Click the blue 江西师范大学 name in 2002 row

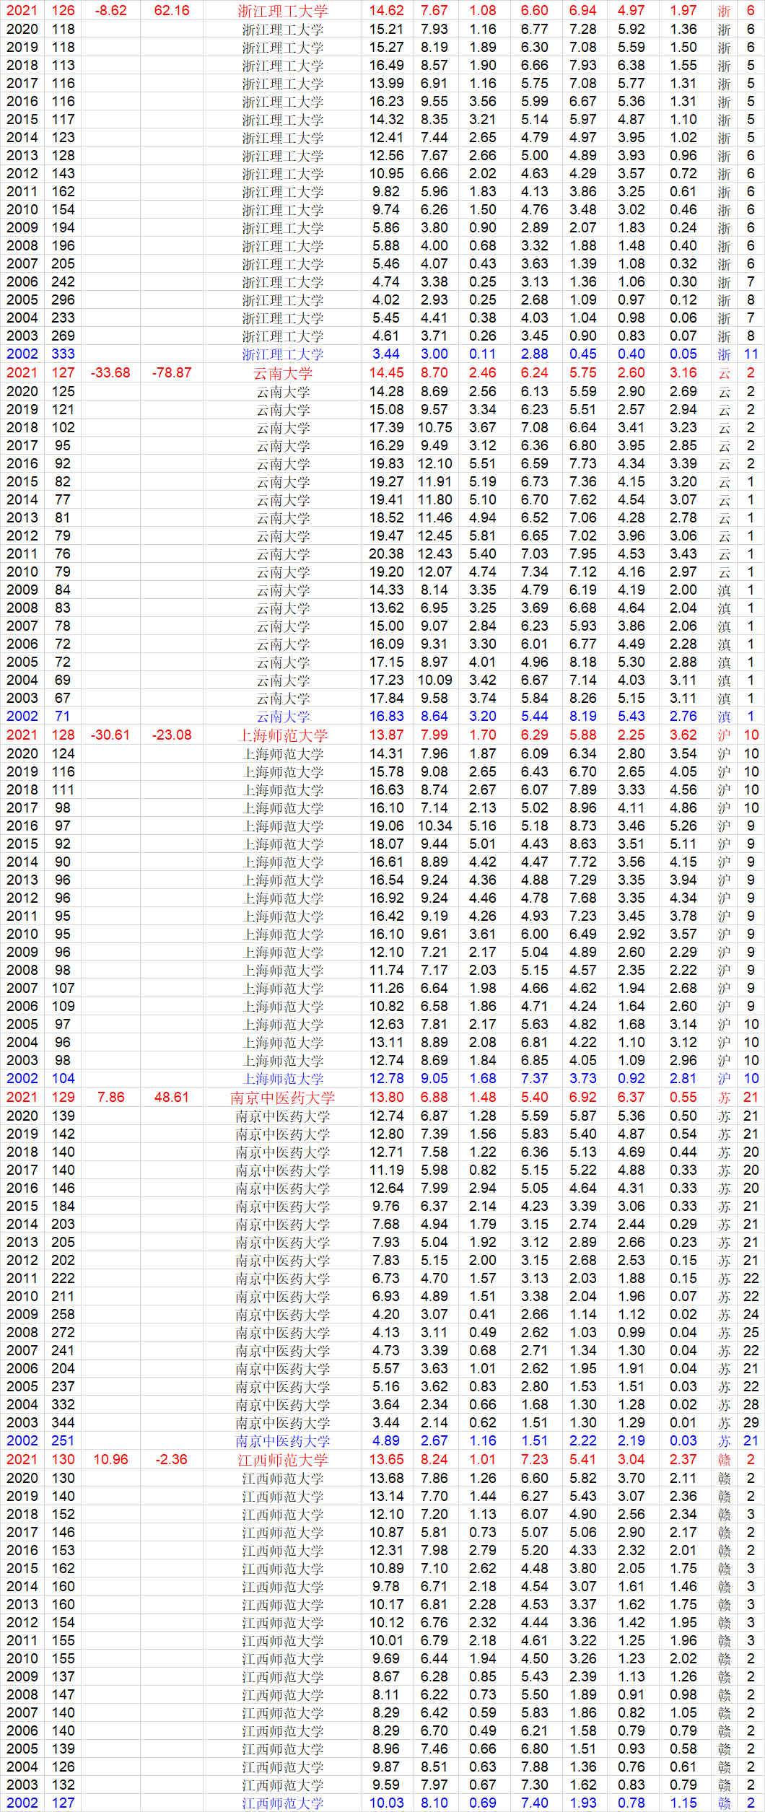point(282,1803)
